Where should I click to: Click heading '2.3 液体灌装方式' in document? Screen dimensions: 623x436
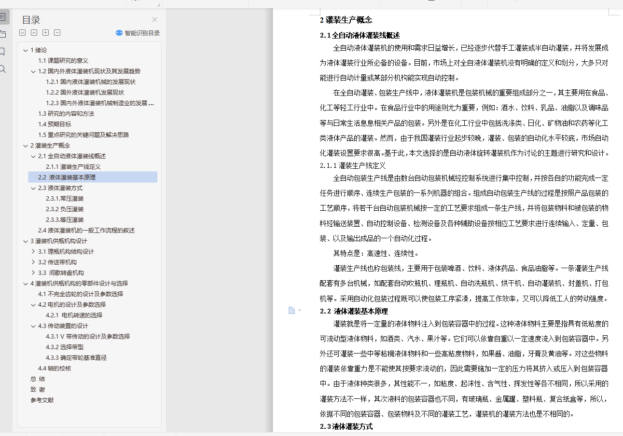coord(346,426)
